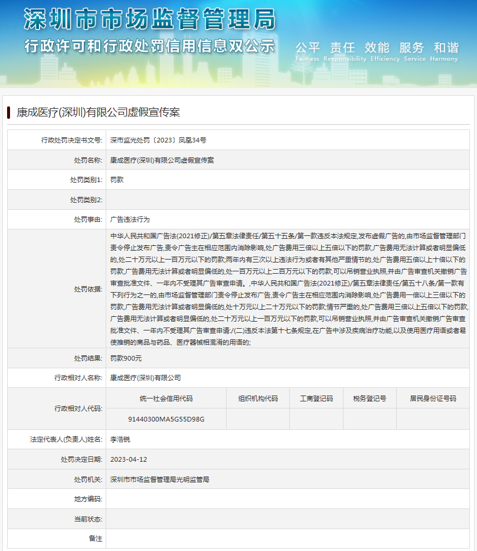Click the 组织机构代码 column header
The image size is (477, 551).
[258, 398]
